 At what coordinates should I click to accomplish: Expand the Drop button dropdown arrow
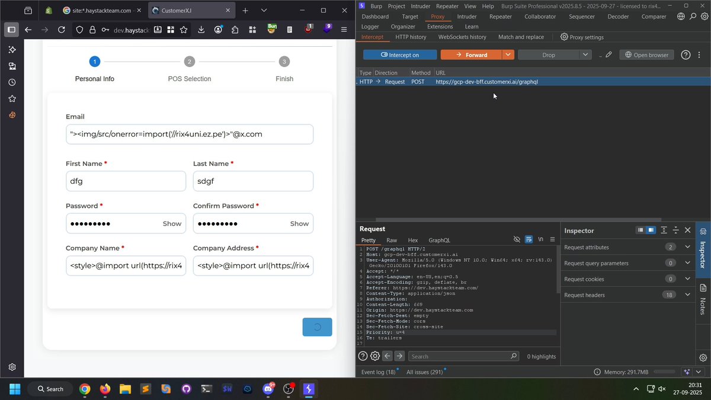(x=585, y=55)
